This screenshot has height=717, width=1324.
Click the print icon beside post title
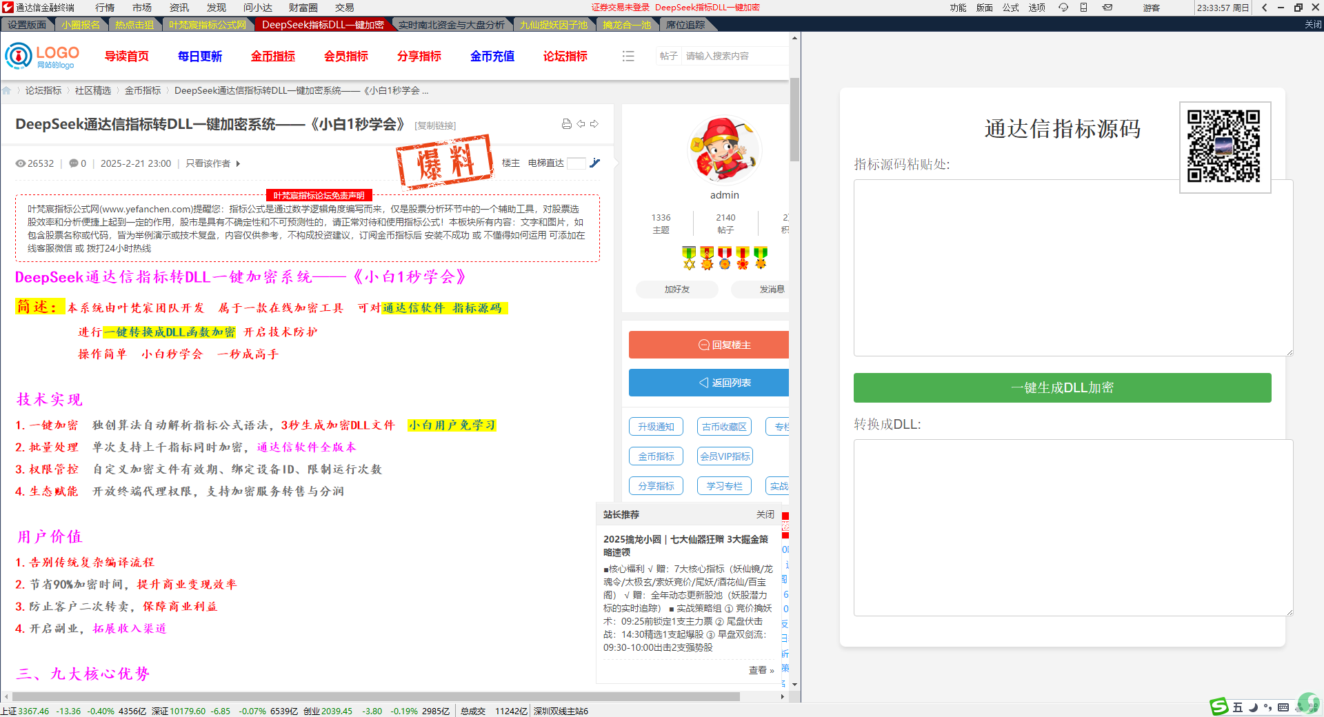coord(567,124)
